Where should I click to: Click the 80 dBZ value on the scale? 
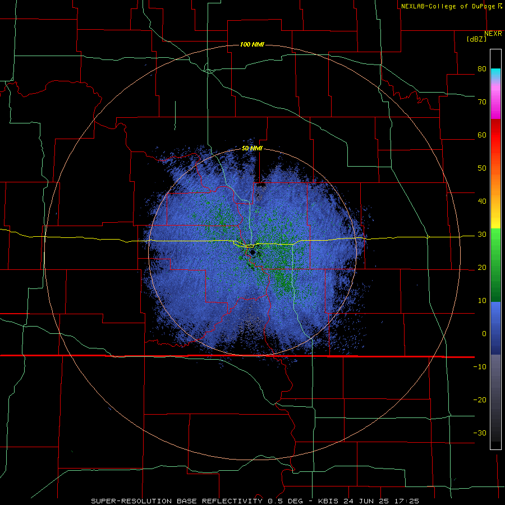[482, 69]
